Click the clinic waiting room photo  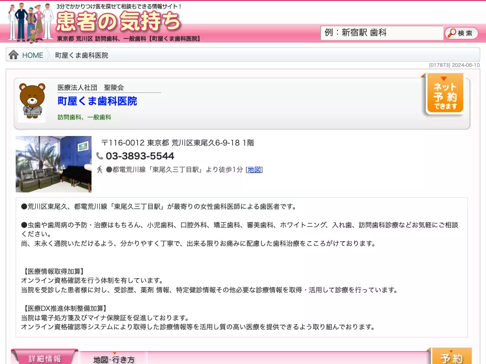(54, 164)
